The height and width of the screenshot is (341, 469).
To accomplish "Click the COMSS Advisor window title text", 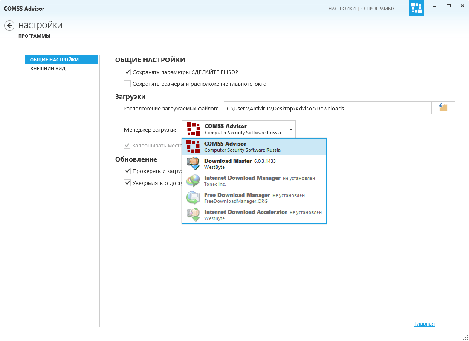I will [24, 9].
